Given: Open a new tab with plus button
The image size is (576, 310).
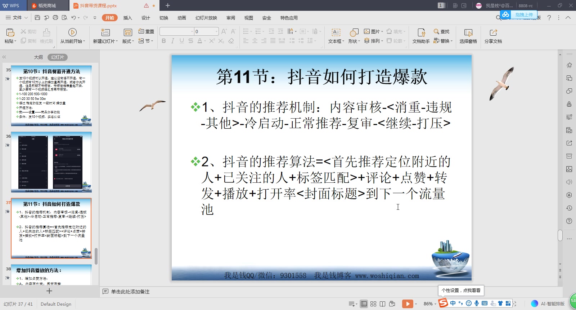Looking at the screenshot, I should pos(168,5).
